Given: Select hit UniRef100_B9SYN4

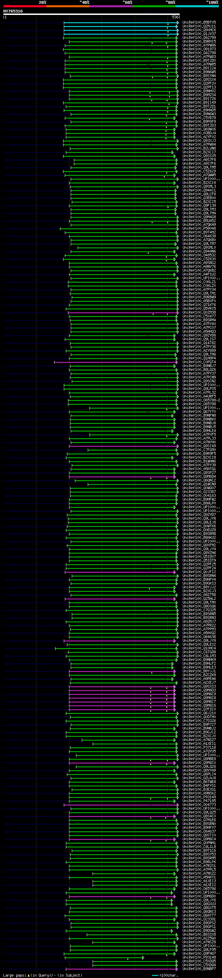Looking at the screenshot, I should pos(199,76).
